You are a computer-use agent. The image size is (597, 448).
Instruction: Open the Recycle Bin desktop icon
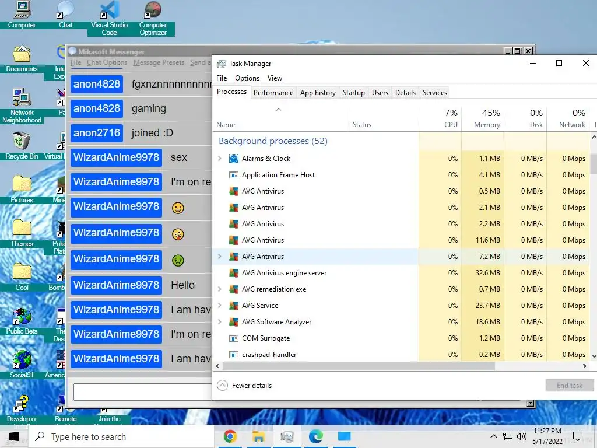[22, 146]
